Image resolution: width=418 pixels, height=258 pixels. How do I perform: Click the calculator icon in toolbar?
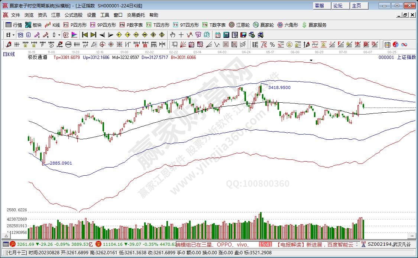pos(226,35)
